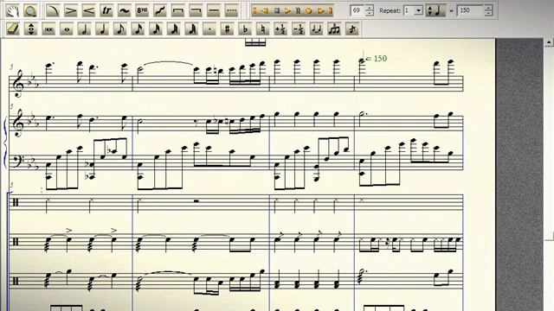Toggle the flat accidental
This screenshot has width=554, height=311.
point(245,29)
